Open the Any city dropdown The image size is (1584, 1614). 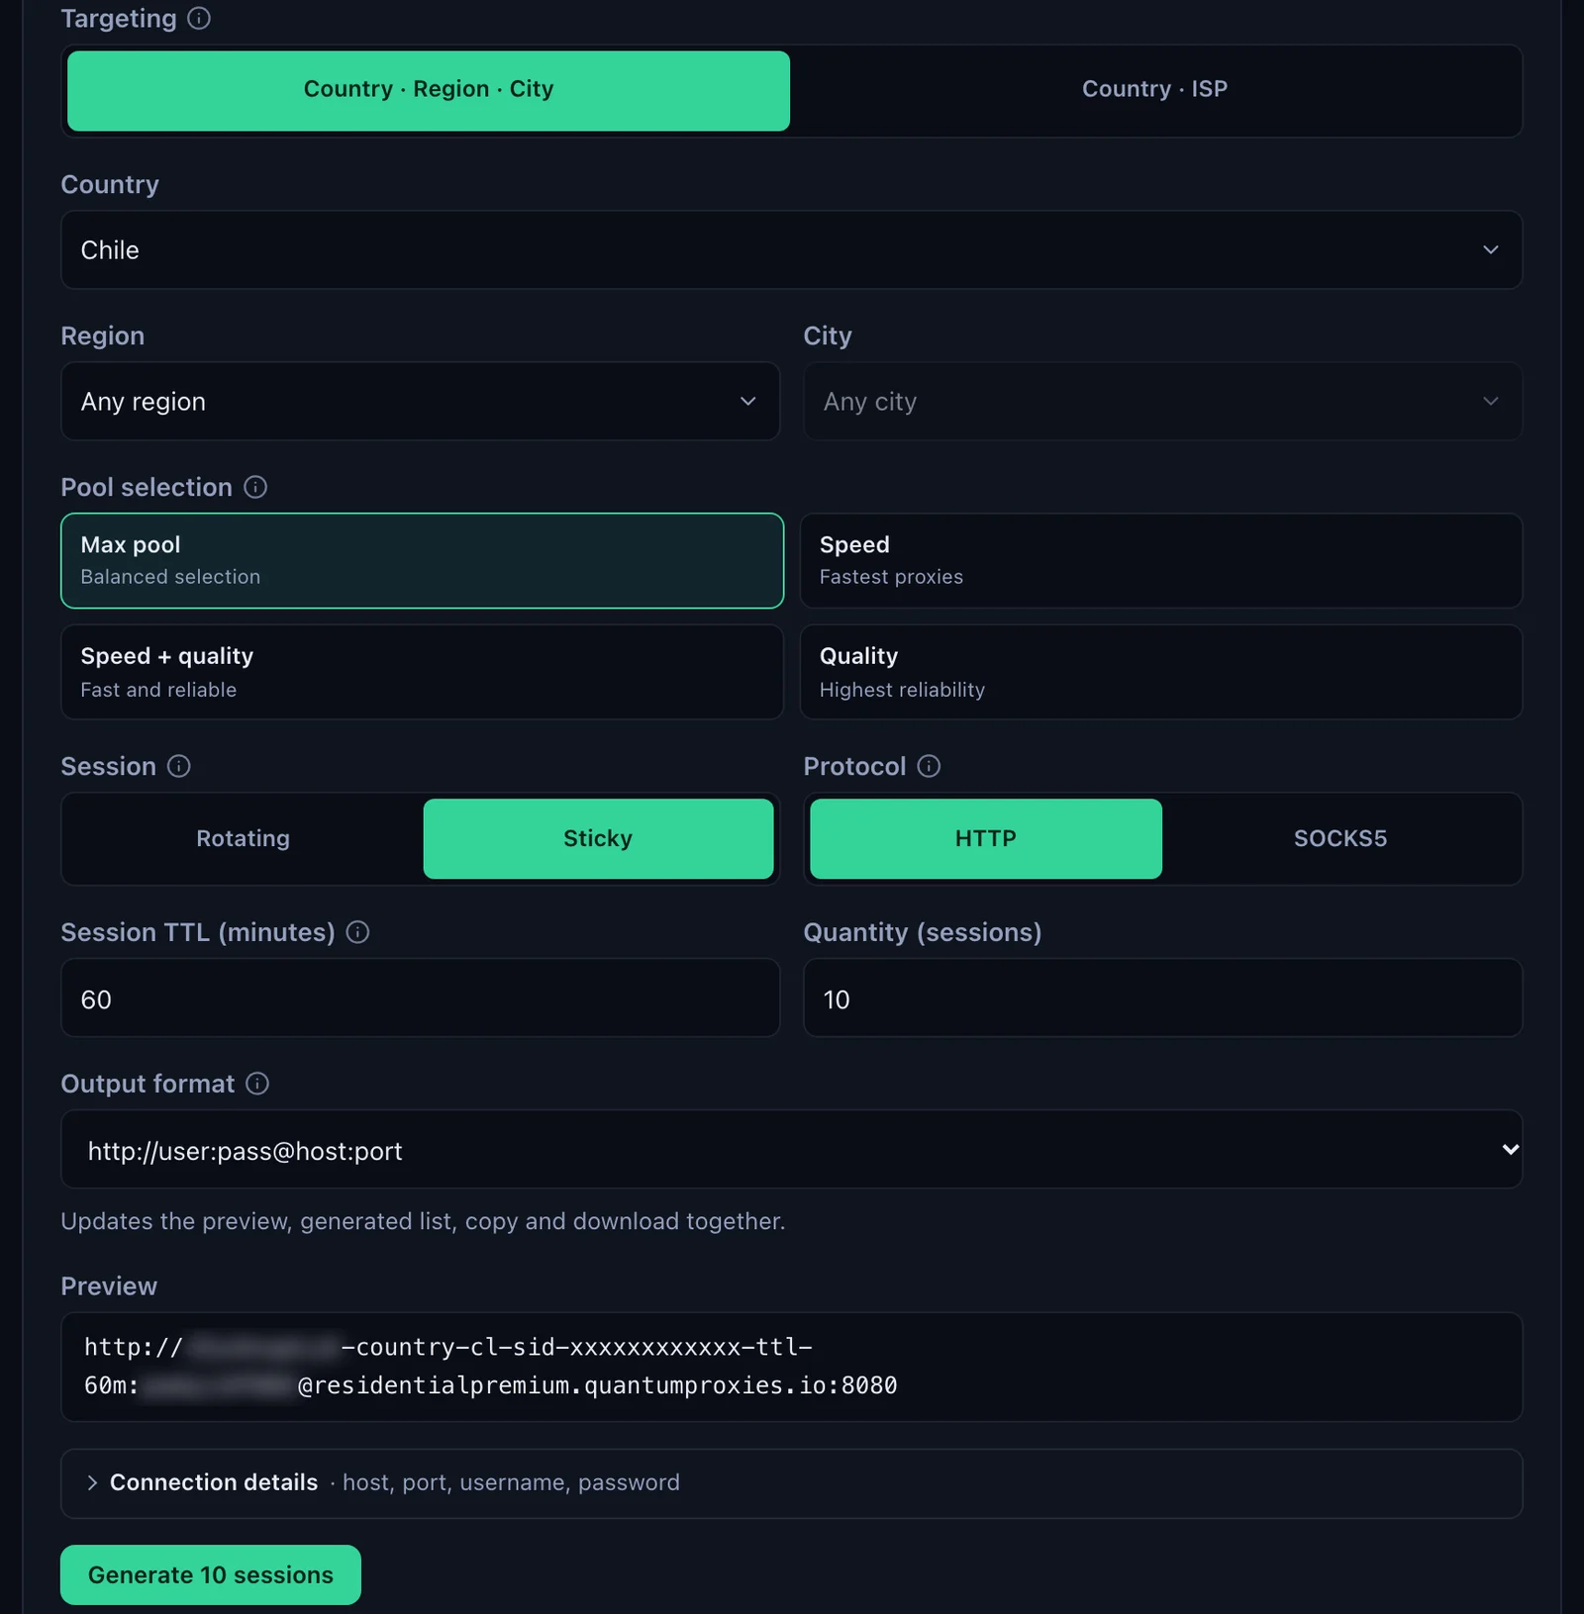(1162, 401)
